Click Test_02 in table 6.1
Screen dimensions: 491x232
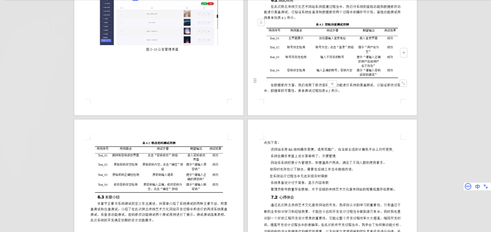point(274,48)
